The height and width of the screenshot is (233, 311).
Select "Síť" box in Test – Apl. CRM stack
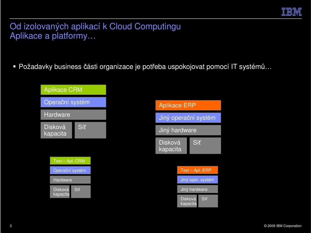click(81, 192)
